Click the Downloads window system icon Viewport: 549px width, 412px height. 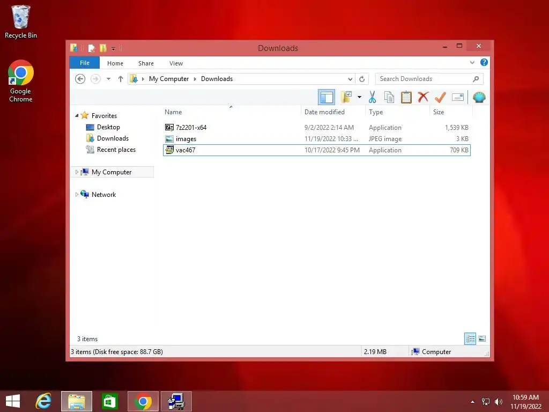[74, 48]
